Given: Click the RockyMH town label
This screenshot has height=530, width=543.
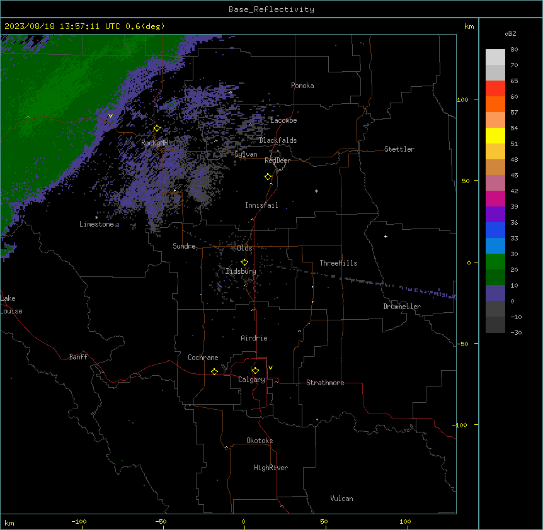Looking at the screenshot, I should click(154, 143).
